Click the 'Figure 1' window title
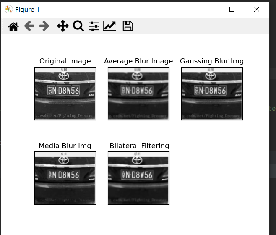The image size is (276, 235). [x=27, y=10]
